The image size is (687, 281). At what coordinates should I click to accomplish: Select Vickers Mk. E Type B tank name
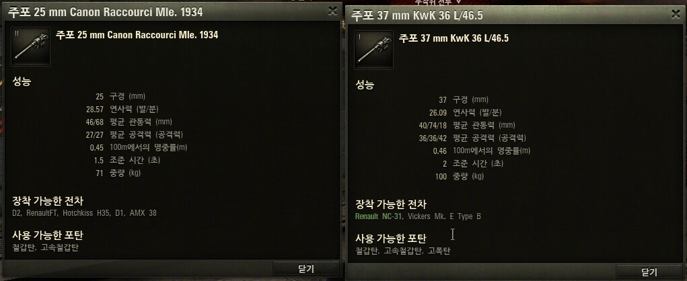(444, 216)
